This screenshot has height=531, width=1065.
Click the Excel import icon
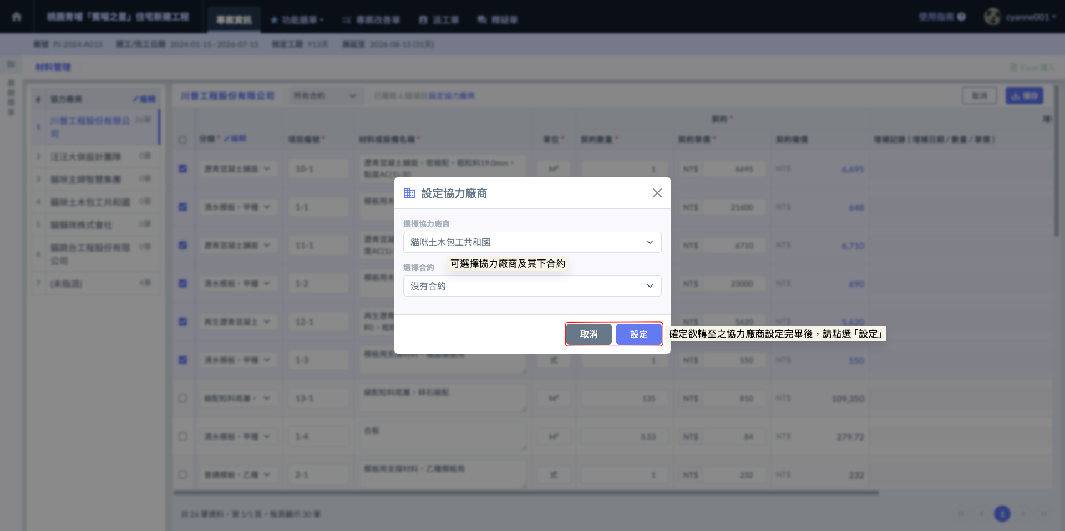tap(1013, 67)
